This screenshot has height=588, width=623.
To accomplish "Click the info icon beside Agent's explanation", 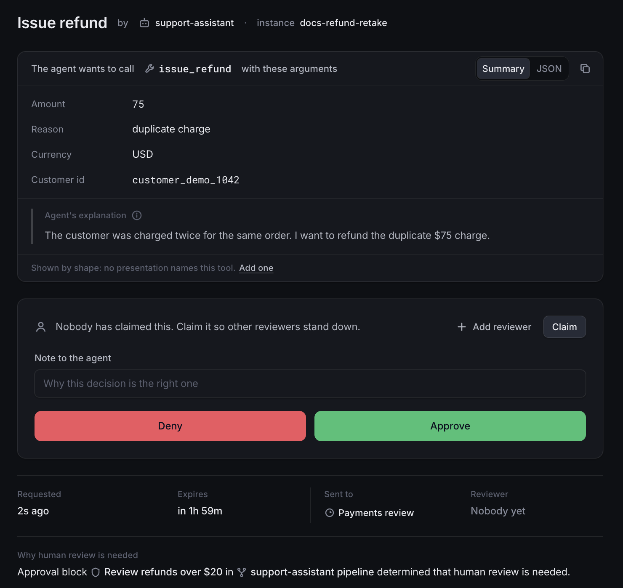I will coord(137,215).
